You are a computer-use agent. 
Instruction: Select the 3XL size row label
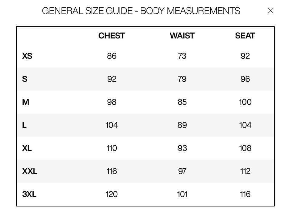[29, 194]
